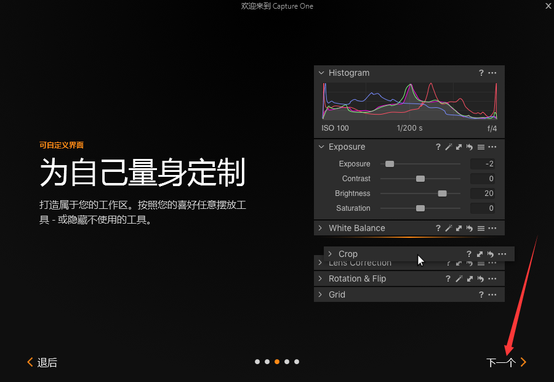This screenshot has width=554, height=382.
Task: Open help for the White Balance panel
Action: point(438,228)
